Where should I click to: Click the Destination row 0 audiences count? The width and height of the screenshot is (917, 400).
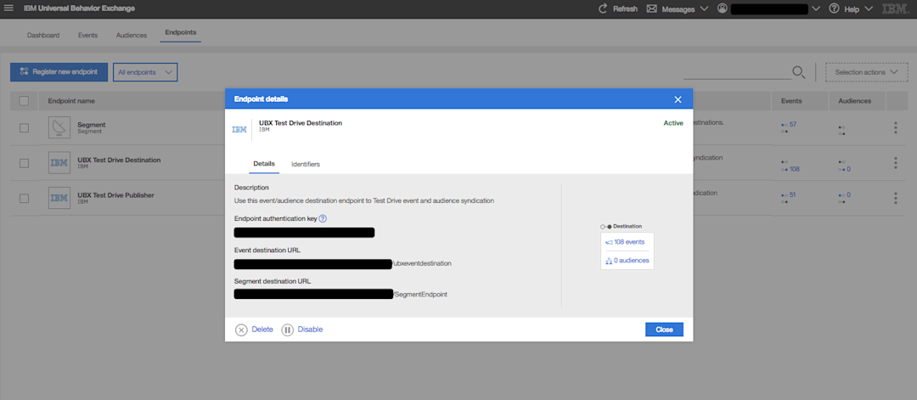point(848,170)
